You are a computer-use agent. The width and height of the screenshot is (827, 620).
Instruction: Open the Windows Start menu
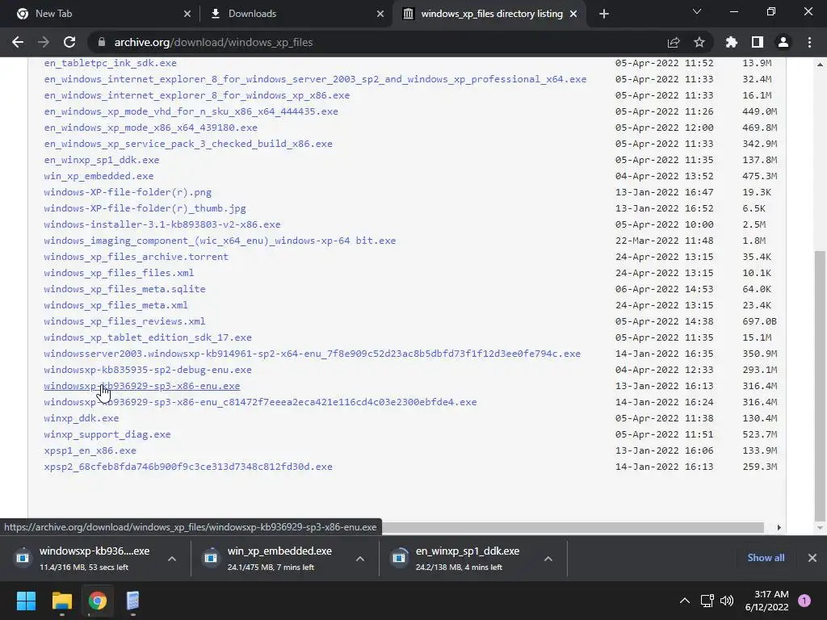[26, 601]
